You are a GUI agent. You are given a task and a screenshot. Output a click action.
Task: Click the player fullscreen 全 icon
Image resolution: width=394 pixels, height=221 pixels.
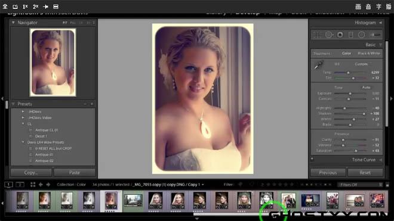point(5,7)
